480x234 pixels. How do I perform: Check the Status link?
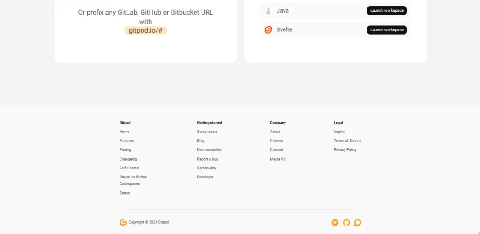125,193
